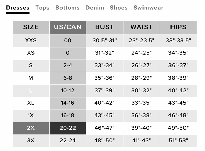This screenshot has width=205, height=151.
Task: Click the highlighted 20-22 US/CAN cell
Action: (x=68, y=128)
